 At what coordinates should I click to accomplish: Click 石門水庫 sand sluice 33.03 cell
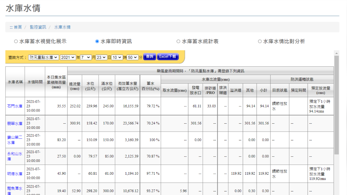pos(210,106)
